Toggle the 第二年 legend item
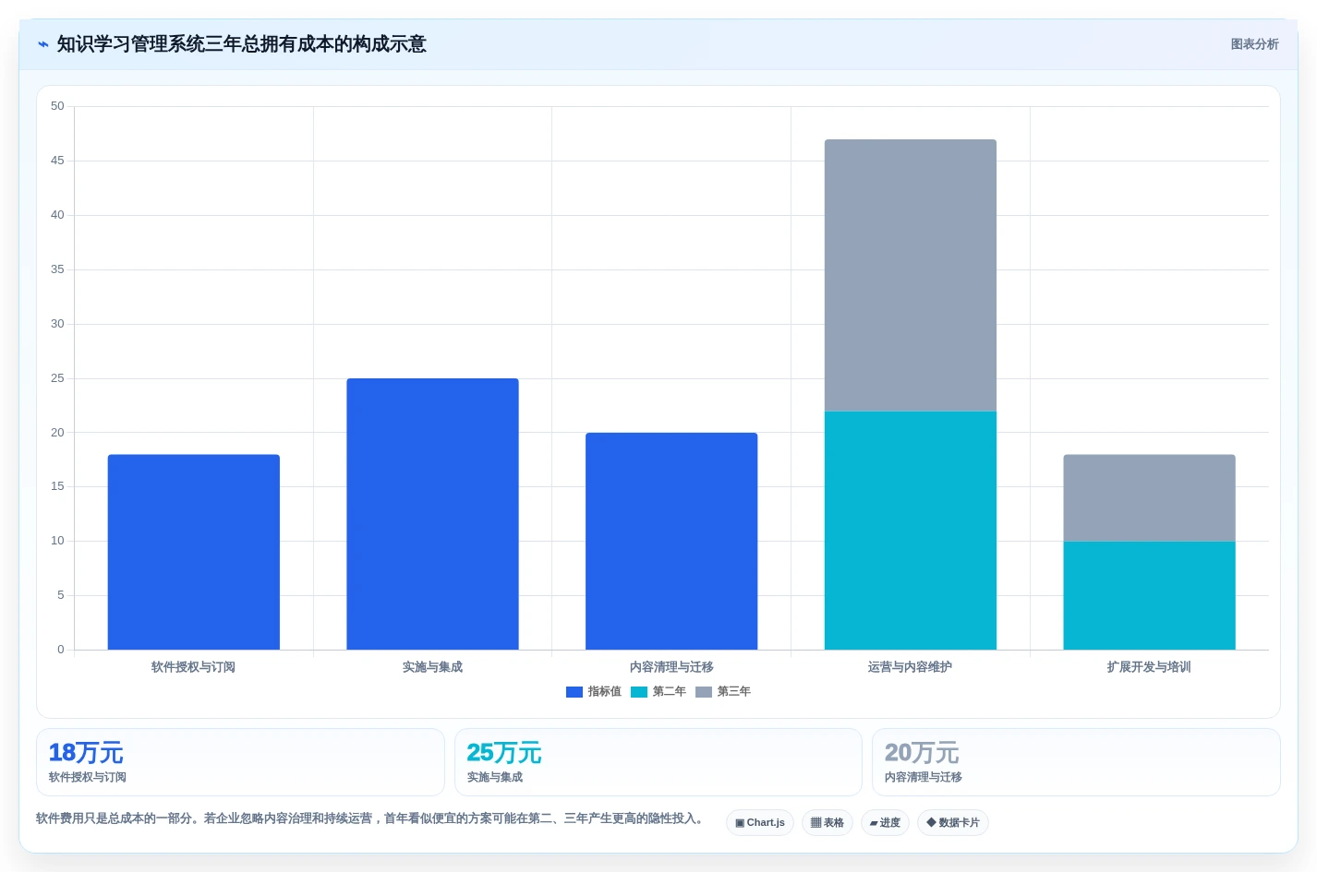This screenshot has width=1317, height=872. [x=658, y=691]
